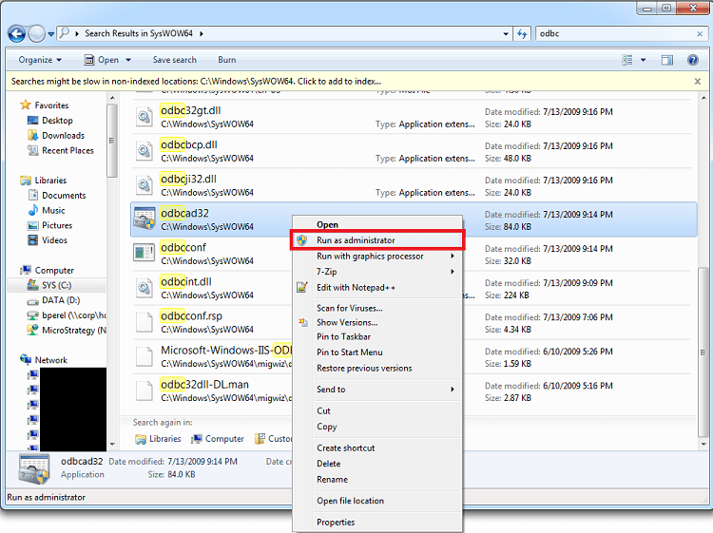
Task: Choose Scan for Viruses in context menu
Action: (377, 308)
